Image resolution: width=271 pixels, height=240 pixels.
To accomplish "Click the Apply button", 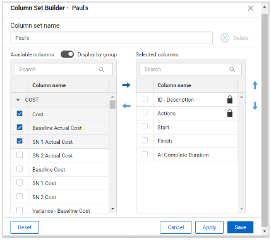I will [209, 227].
